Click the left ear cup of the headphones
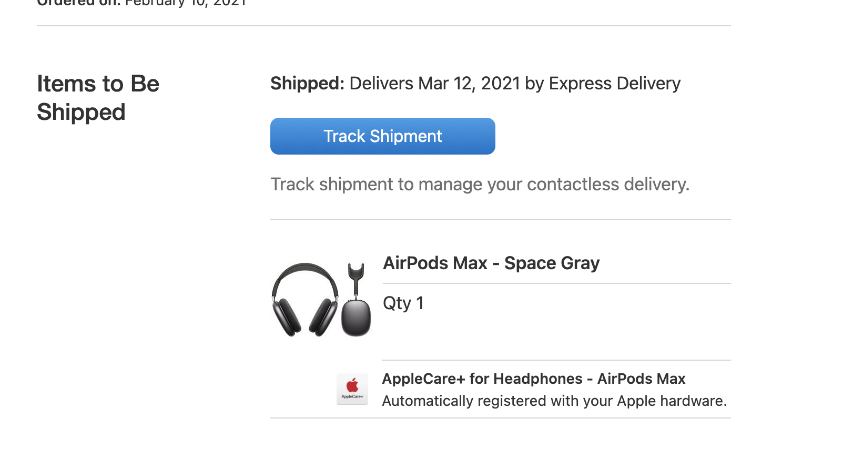The image size is (853, 449). pyautogui.click(x=286, y=316)
